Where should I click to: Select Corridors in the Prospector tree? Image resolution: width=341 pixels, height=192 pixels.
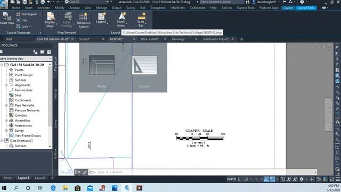click(21, 116)
